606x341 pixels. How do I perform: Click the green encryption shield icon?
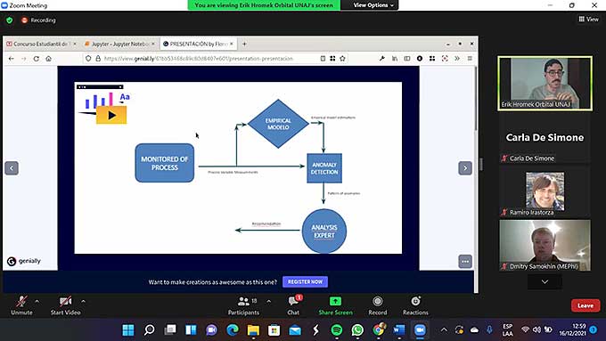pyautogui.click(x=10, y=20)
